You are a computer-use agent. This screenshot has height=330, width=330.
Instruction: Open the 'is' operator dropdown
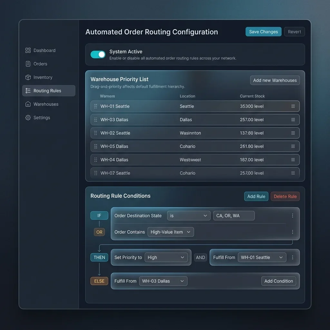tap(189, 216)
